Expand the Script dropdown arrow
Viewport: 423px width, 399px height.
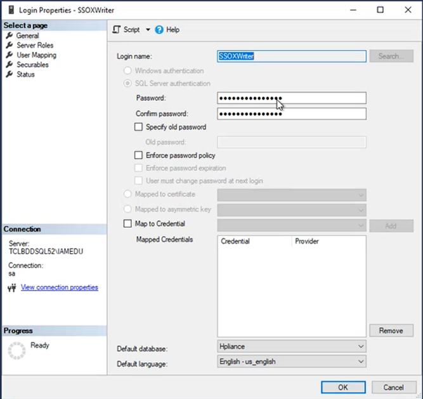click(x=148, y=30)
